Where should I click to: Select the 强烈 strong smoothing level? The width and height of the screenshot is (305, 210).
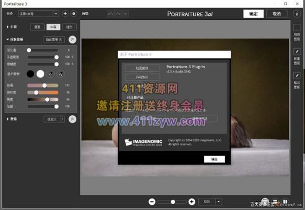70,27
